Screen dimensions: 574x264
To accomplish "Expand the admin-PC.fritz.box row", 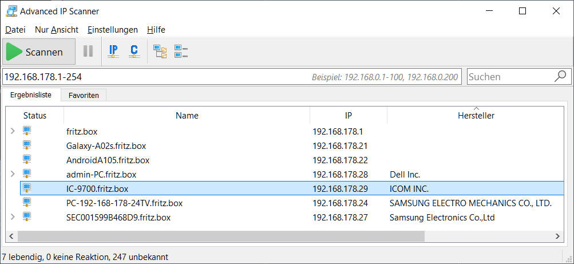I will click(x=13, y=174).
